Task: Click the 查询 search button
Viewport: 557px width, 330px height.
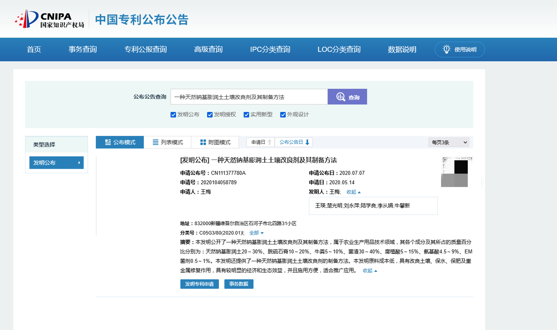Action: click(x=347, y=97)
